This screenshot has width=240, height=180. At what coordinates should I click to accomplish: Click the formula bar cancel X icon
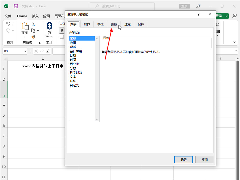(36, 51)
